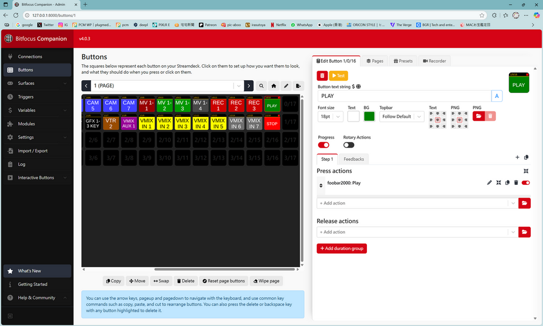Click the Wipe page button

click(x=266, y=281)
